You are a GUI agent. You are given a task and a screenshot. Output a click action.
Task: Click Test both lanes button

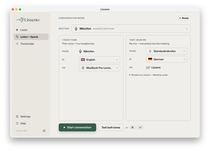111,127
